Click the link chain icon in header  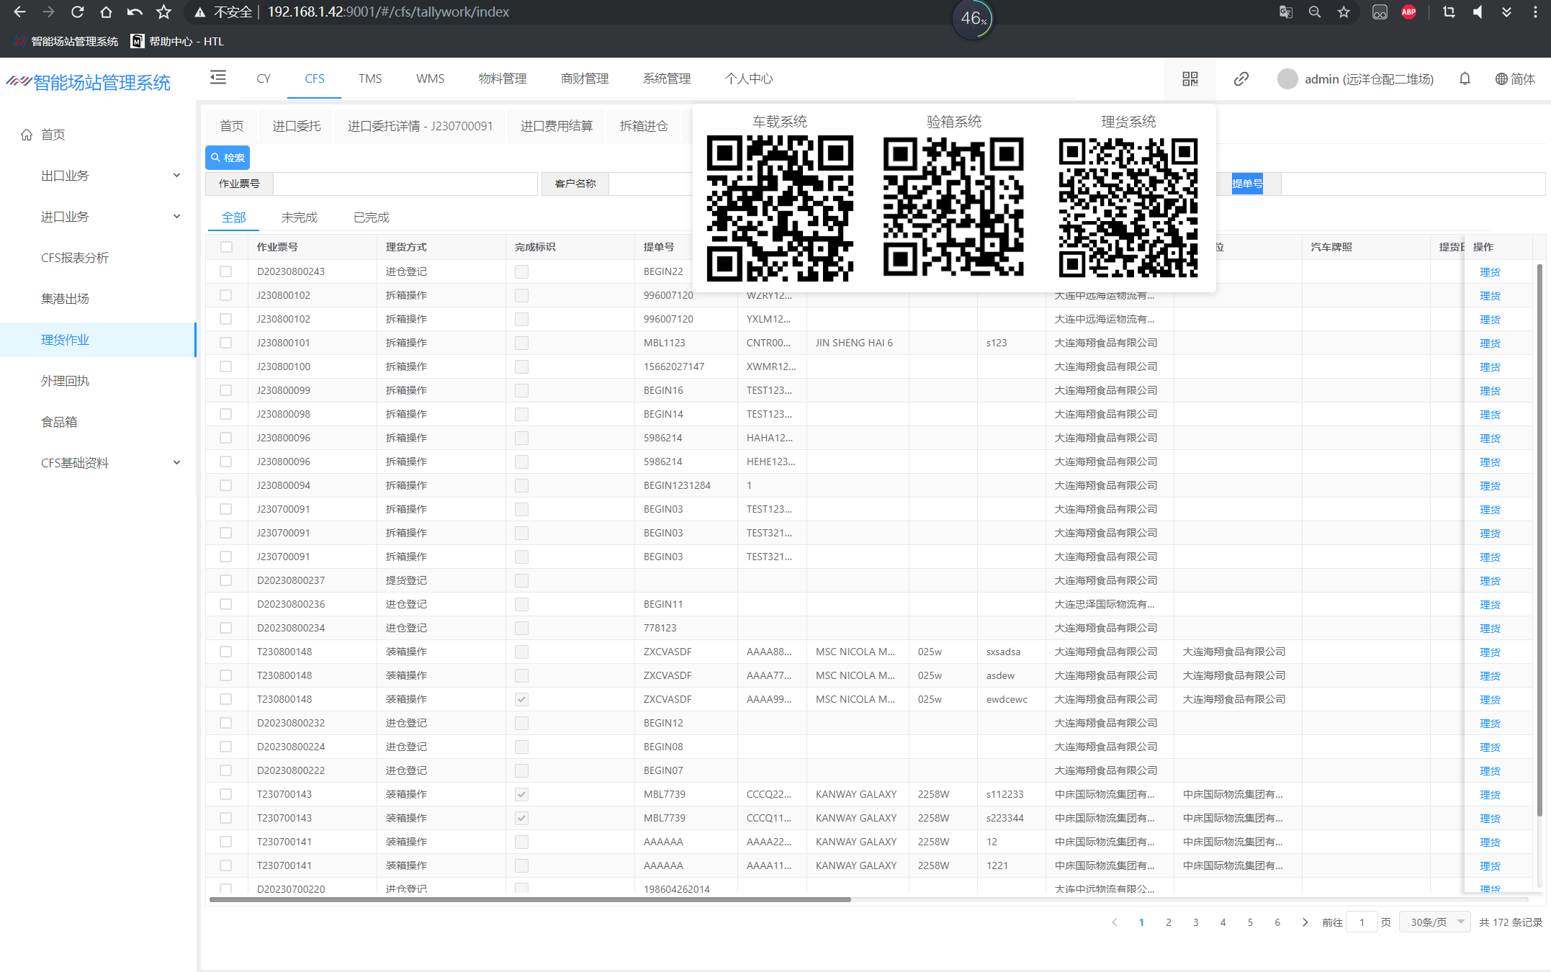click(1241, 79)
